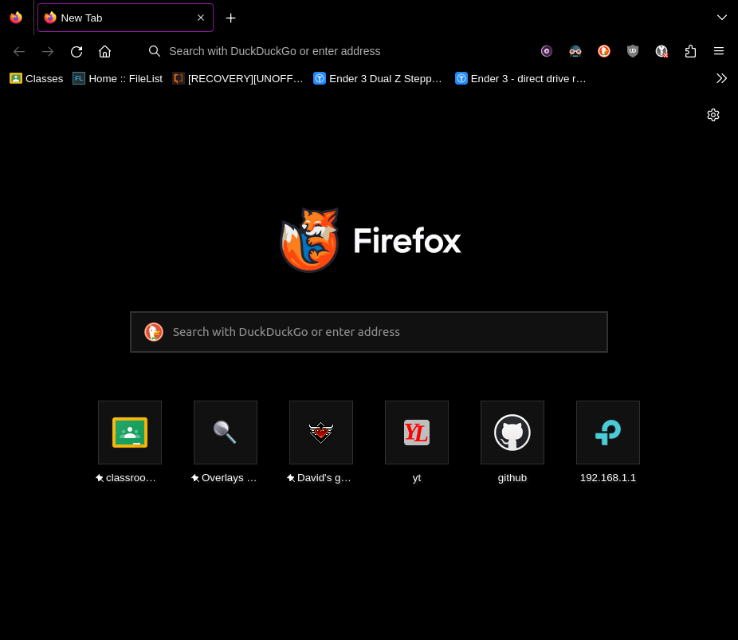The height and width of the screenshot is (640, 738).
Task: Open the Home :: FileList bookmark
Action: pyautogui.click(x=118, y=79)
